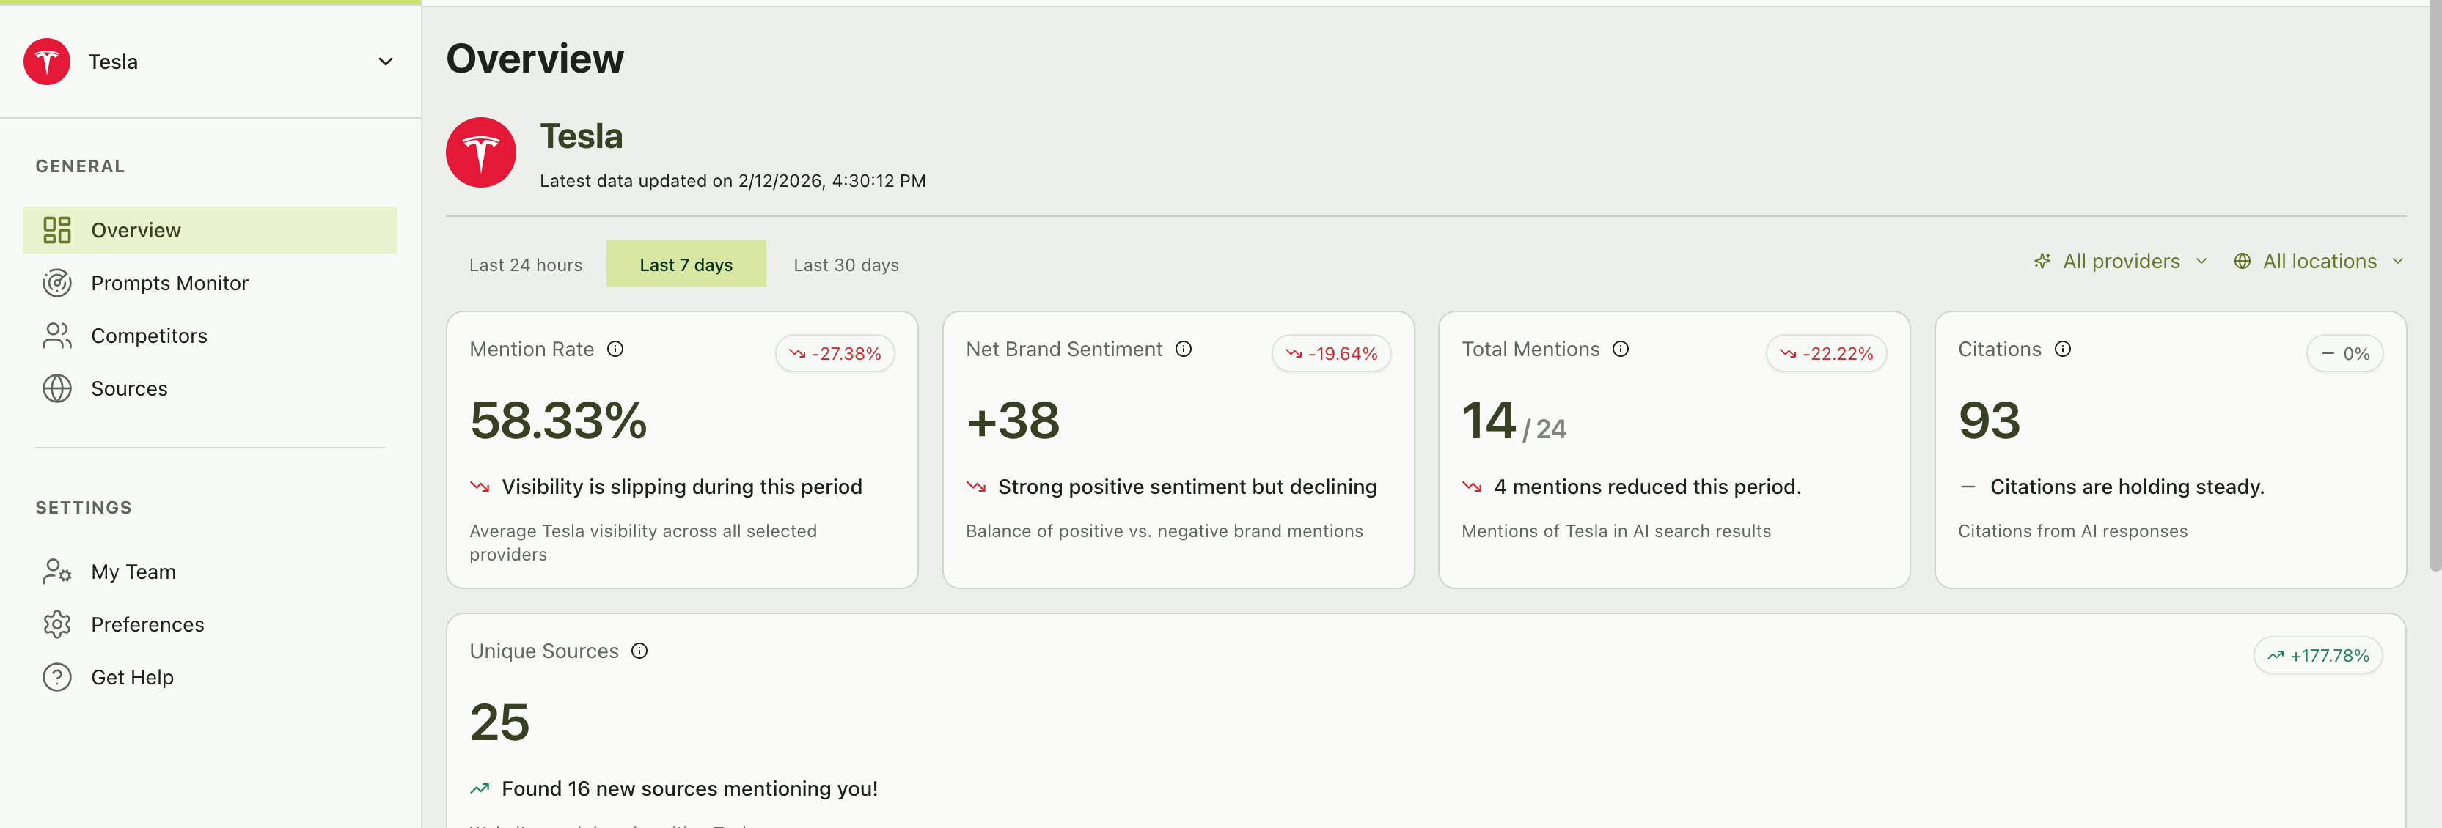Click the Get Help question mark icon

[x=58, y=676]
